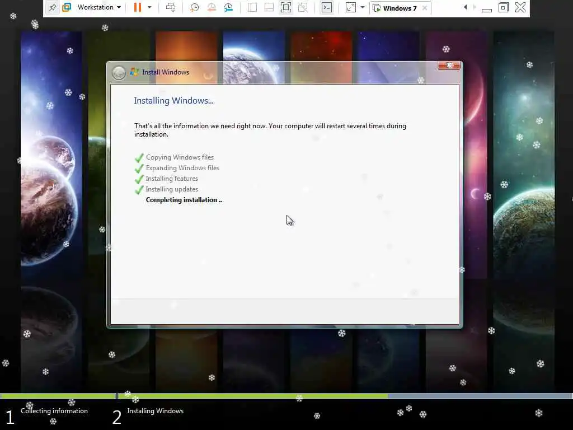Image resolution: width=573 pixels, height=430 pixels.
Task: Click the Installing Windows... heading
Action: pyautogui.click(x=173, y=101)
